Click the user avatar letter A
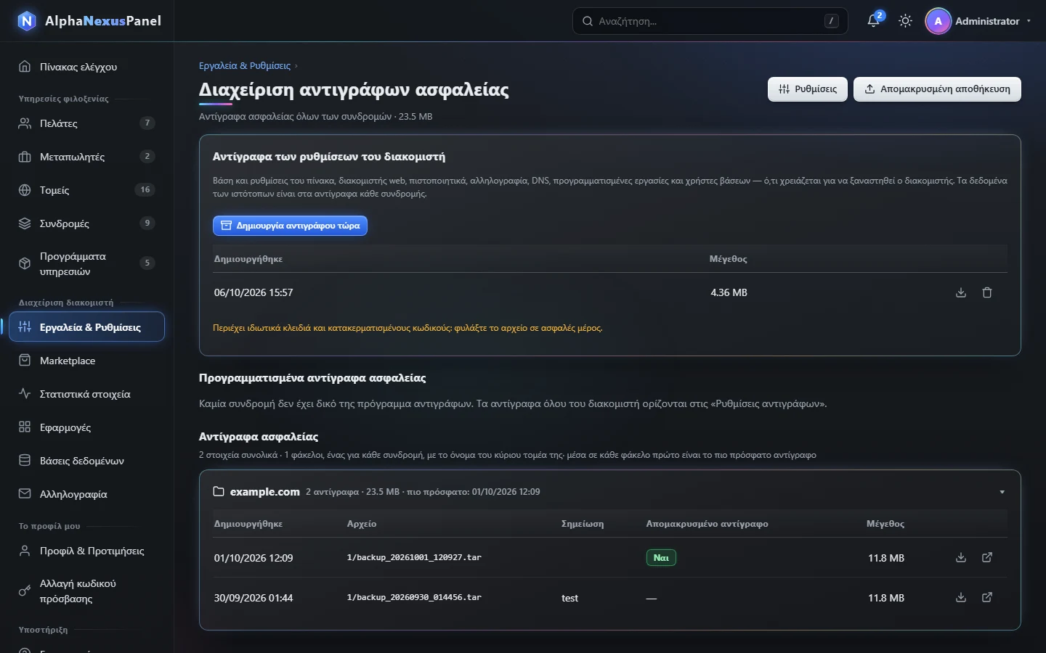 tap(938, 21)
